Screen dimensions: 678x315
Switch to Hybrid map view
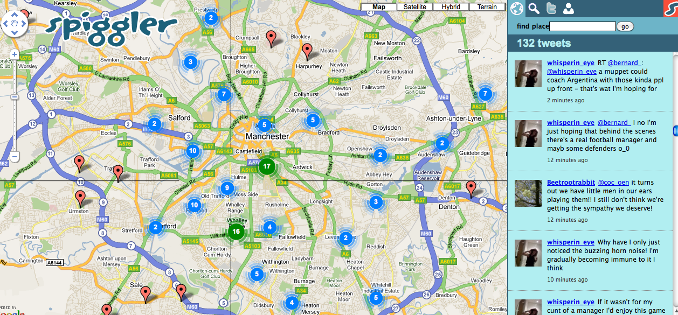[x=451, y=7]
